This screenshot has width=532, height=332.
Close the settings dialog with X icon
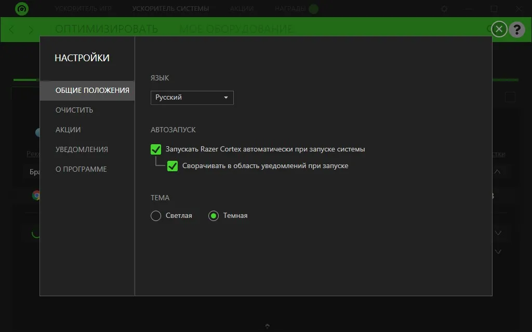(499, 29)
